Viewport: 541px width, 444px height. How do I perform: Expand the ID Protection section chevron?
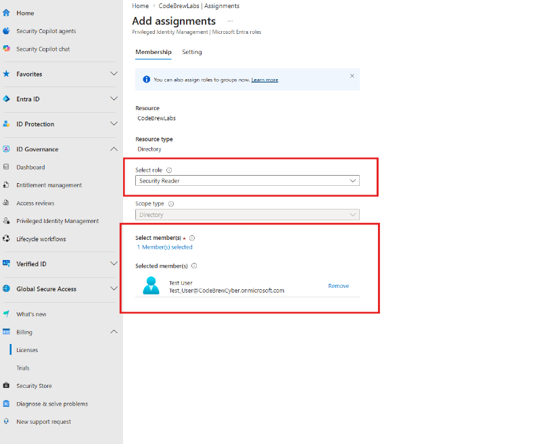pos(114,124)
